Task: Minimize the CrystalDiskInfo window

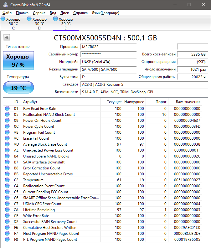Action: tap(175, 5)
